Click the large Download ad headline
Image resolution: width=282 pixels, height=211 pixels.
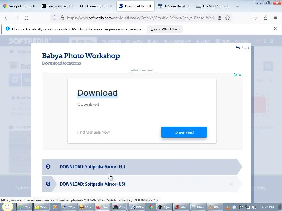tap(97, 93)
